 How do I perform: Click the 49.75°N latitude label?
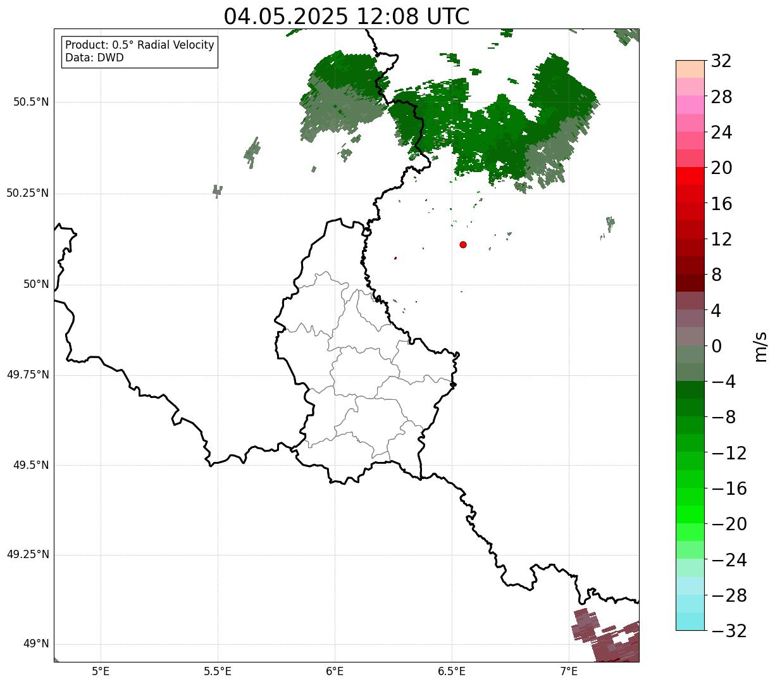[x=28, y=375]
